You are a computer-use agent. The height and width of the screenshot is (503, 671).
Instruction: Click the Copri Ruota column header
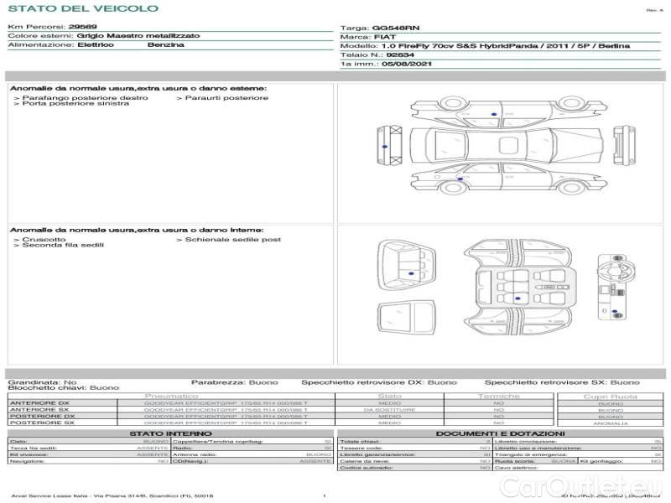pos(610,396)
